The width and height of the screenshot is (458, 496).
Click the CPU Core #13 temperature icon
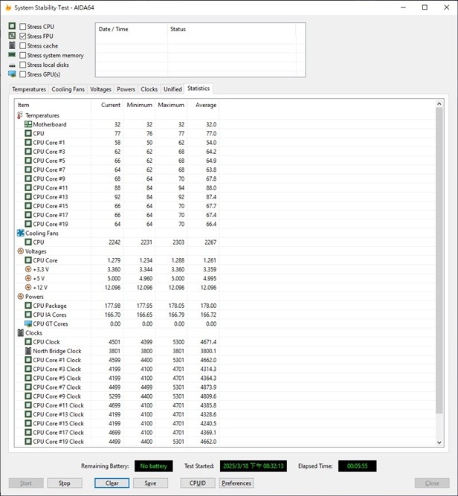pyautogui.click(x=28, y=197)
